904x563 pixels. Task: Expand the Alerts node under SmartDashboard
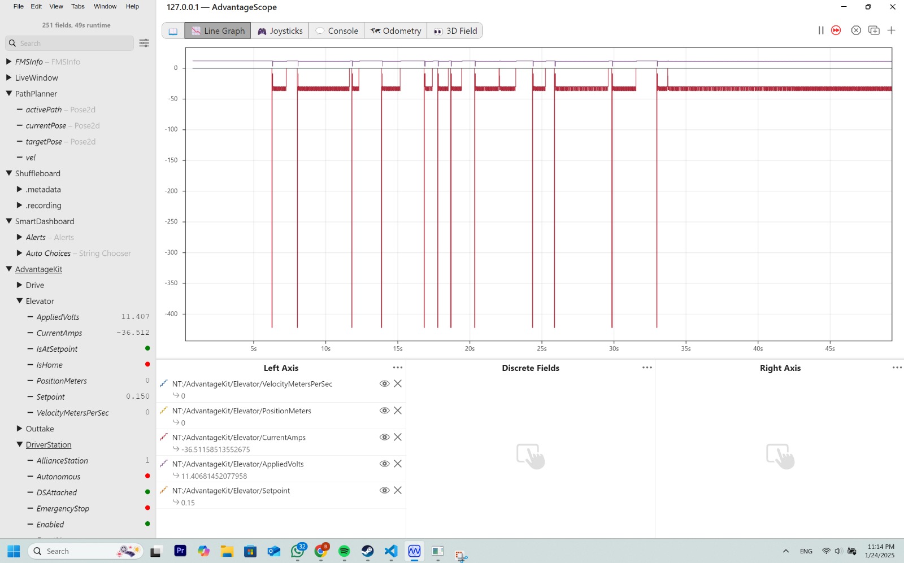(x=20, y=237)
